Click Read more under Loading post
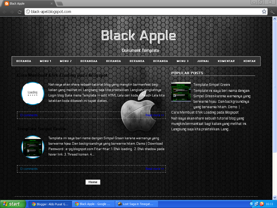This screenshot has width=277, height=208. coord(155,115)
